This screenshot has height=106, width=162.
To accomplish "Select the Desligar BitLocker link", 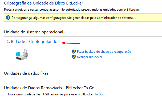I will point(90,57).
